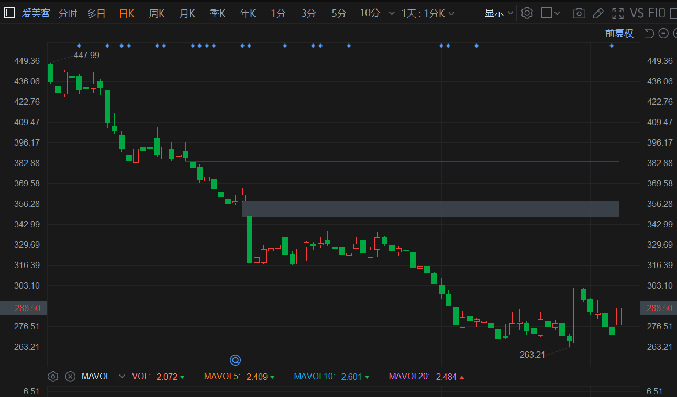Viewport: 677px width, 397px height.
Task: Open chart settings gear in top toolbar
Action: click(x=527, y=13)
